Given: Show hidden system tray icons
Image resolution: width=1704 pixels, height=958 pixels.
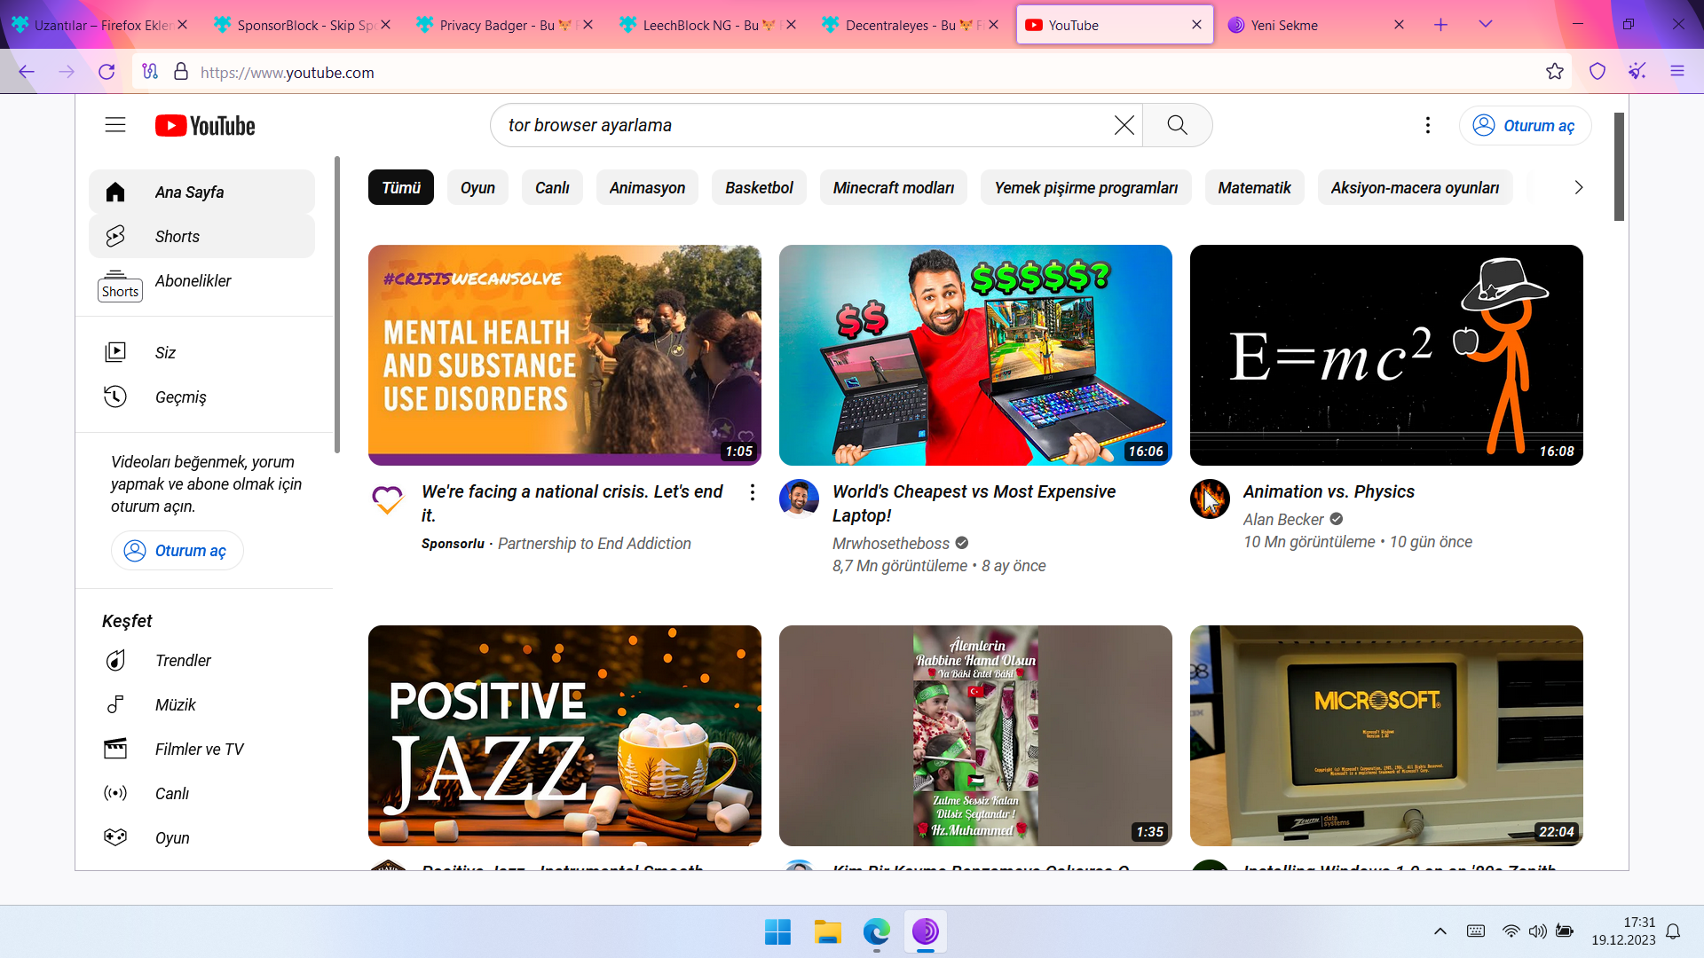Looking at the screenshot, I should (1440, 931).
